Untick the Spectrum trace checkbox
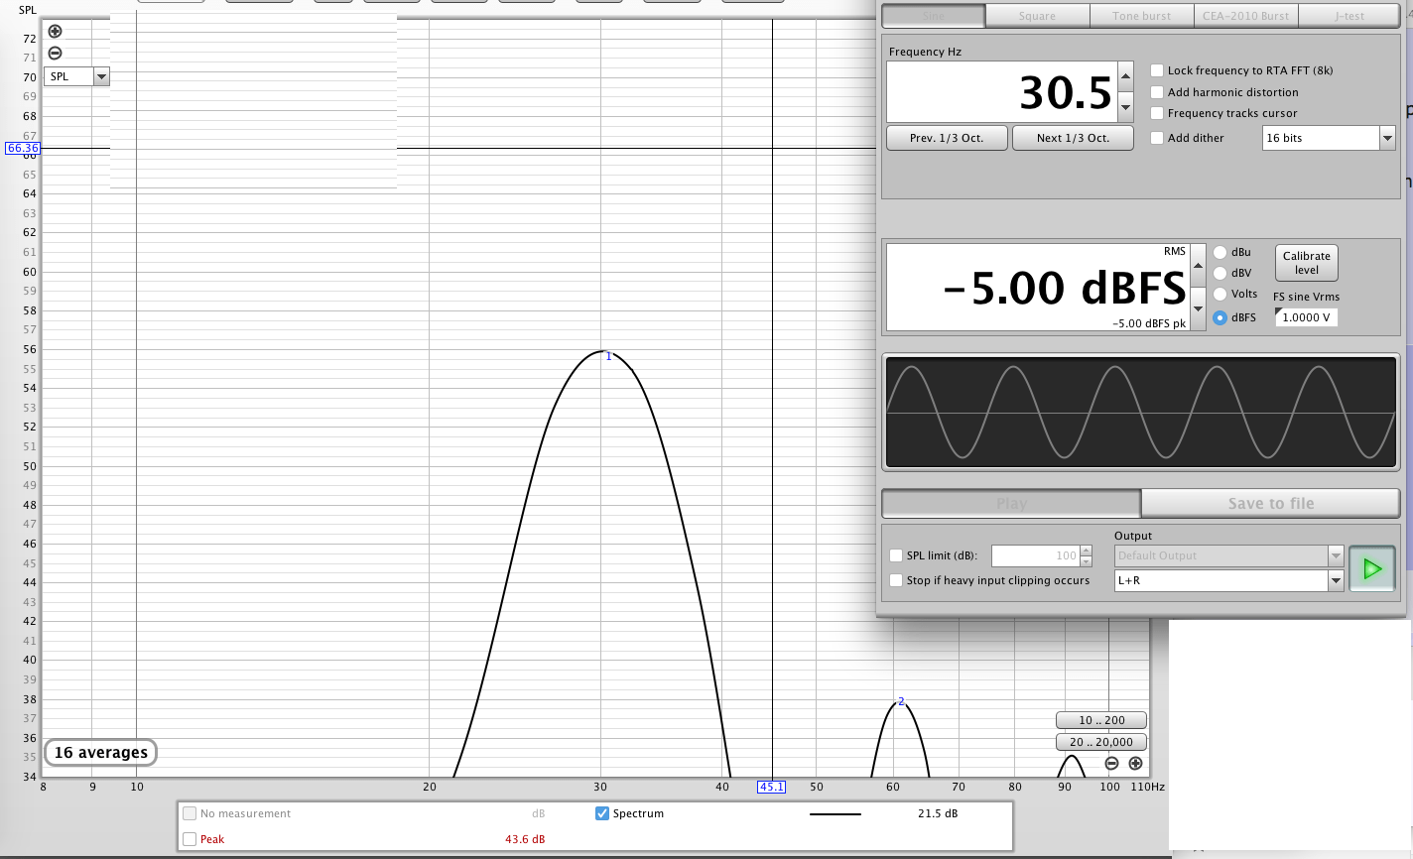The image size is (1413, 859). (601, 813)
